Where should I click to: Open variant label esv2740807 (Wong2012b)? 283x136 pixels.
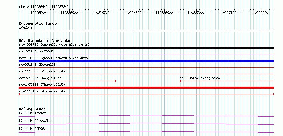click(x=201, y=78)
